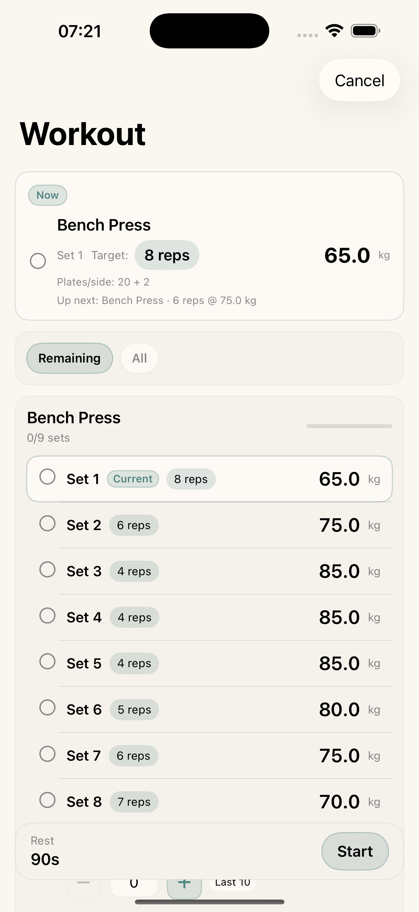
Task: Edit the 8 reps target pill
Action: 167,255
